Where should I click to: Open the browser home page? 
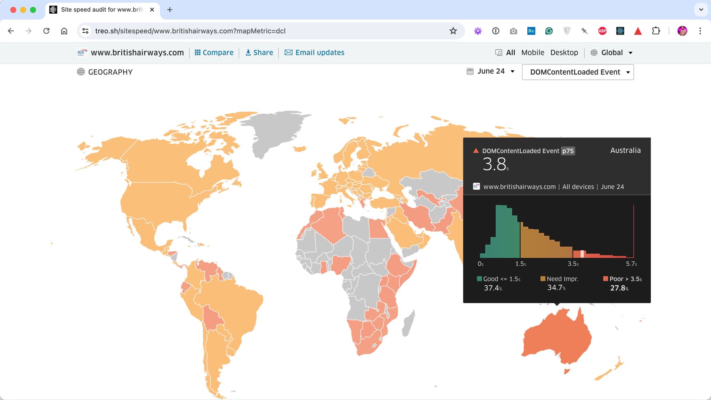(64, 31)
